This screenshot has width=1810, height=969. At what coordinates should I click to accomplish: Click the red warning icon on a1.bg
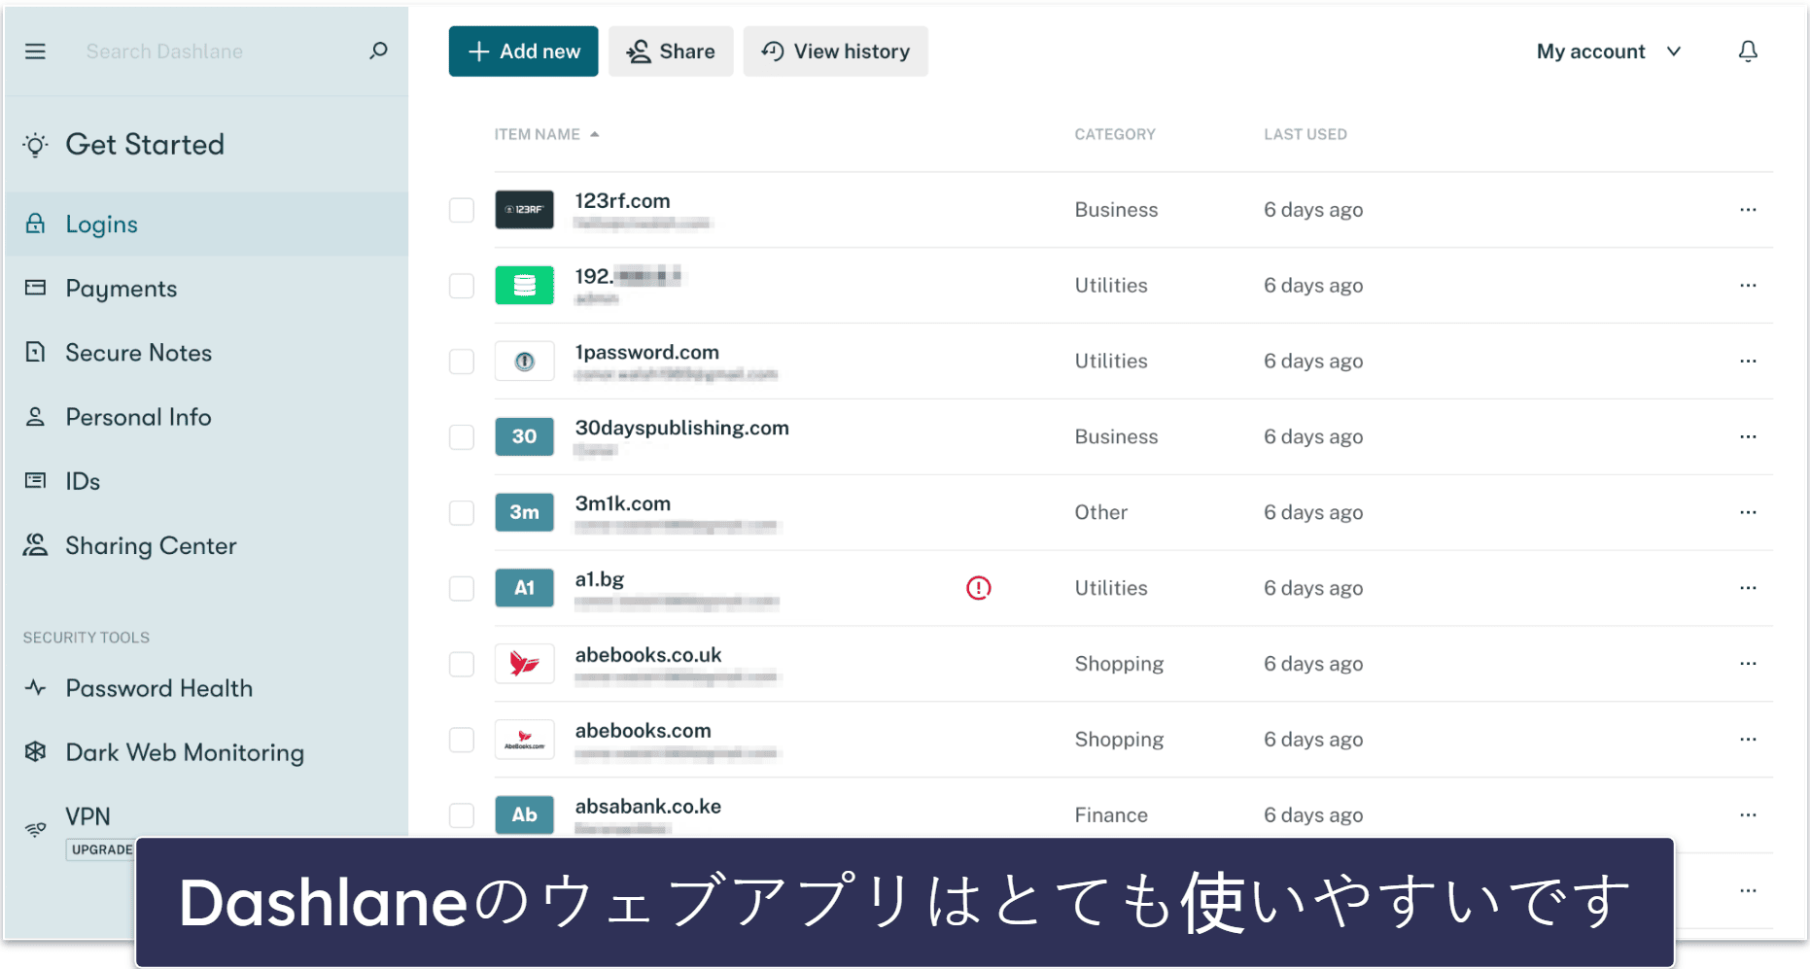pyautogui.click(x=978, y=588)
